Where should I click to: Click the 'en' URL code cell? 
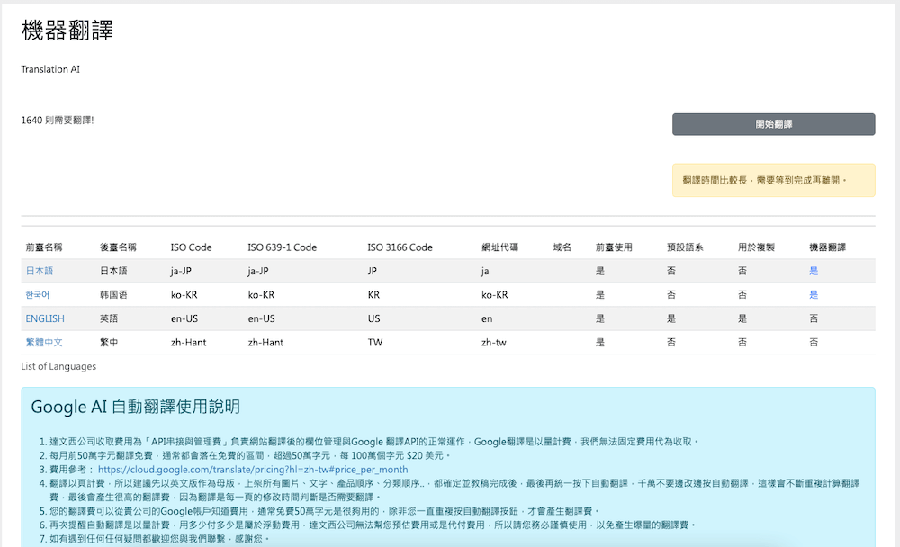pos(487,318)
